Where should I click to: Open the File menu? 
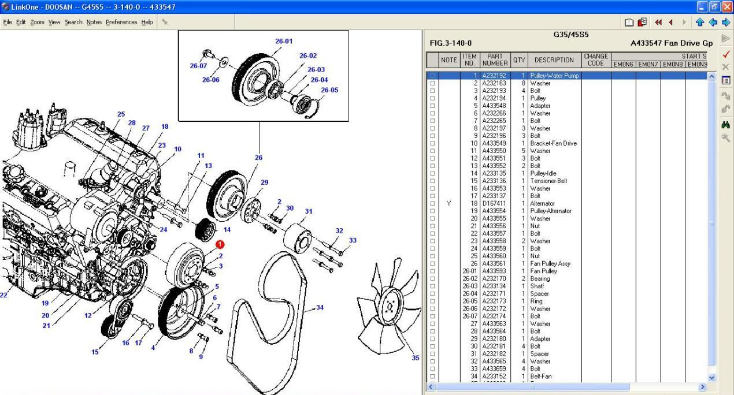tap(8, 22)
